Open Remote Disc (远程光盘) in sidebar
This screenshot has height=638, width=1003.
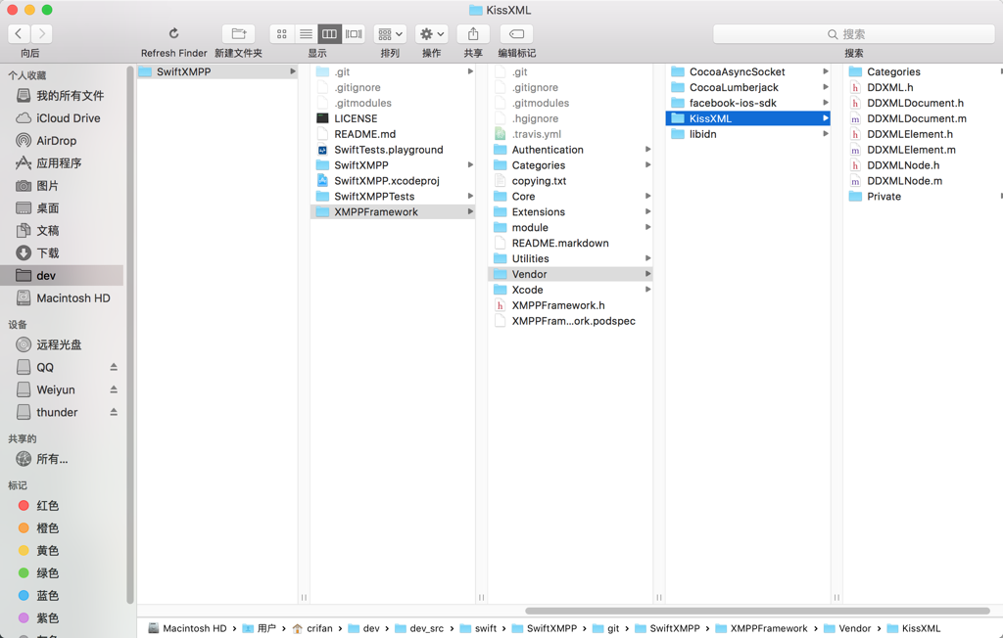point(62,345)
